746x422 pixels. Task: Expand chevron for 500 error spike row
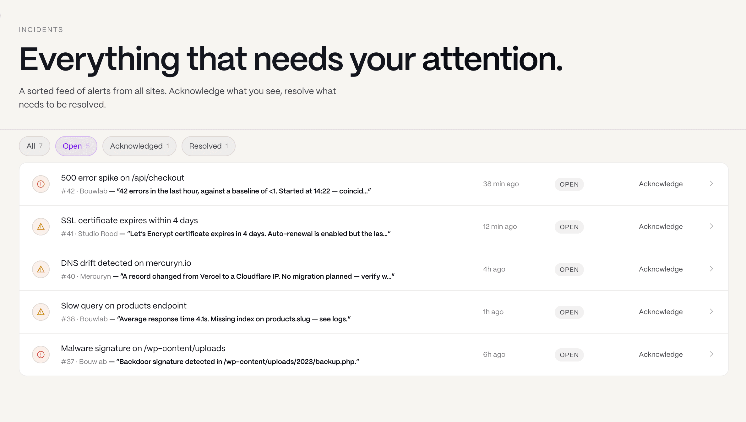pos(711,184)
